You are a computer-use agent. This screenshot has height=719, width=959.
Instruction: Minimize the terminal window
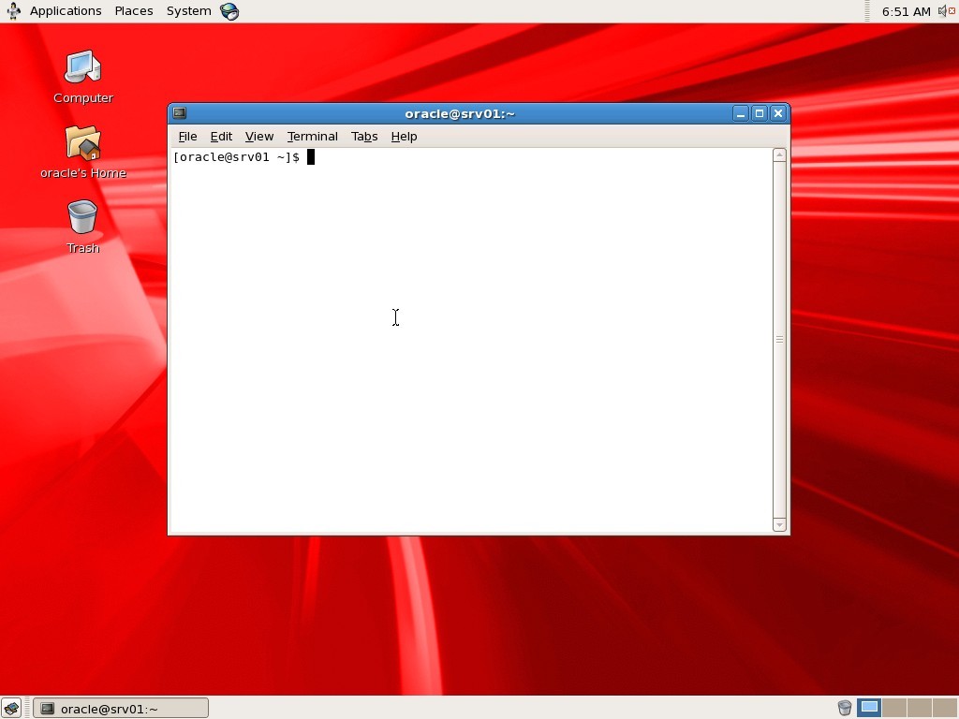point(740,113)
